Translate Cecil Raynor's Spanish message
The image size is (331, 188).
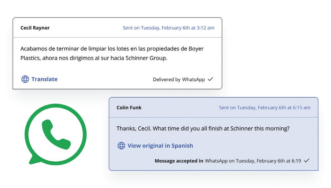pos(44,79)
